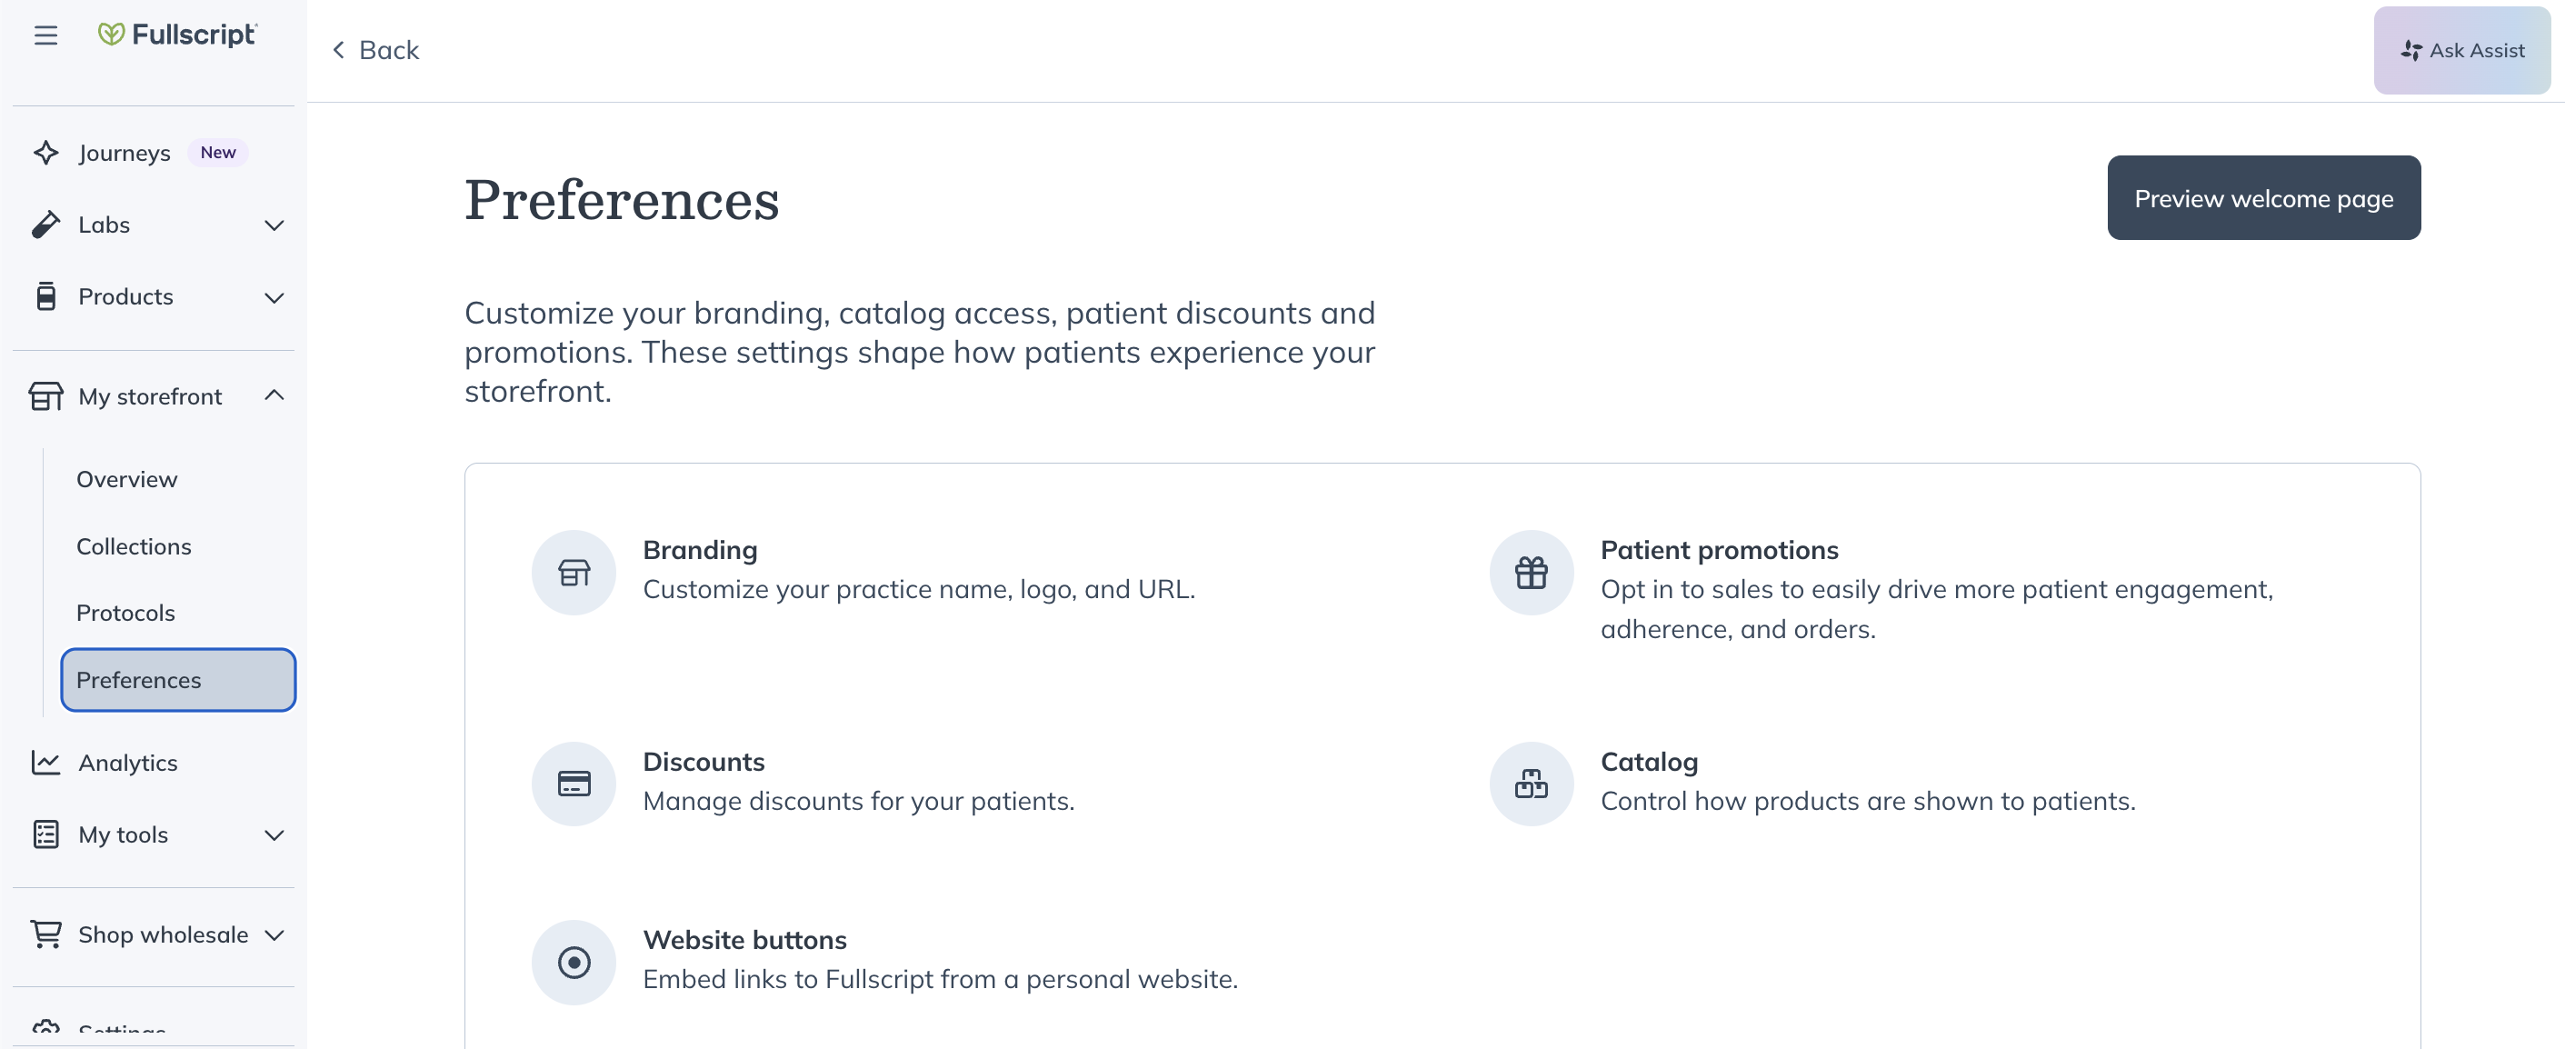Click the Fullscript logo
Screen dimensions: 2565x1049
(177, 35)
